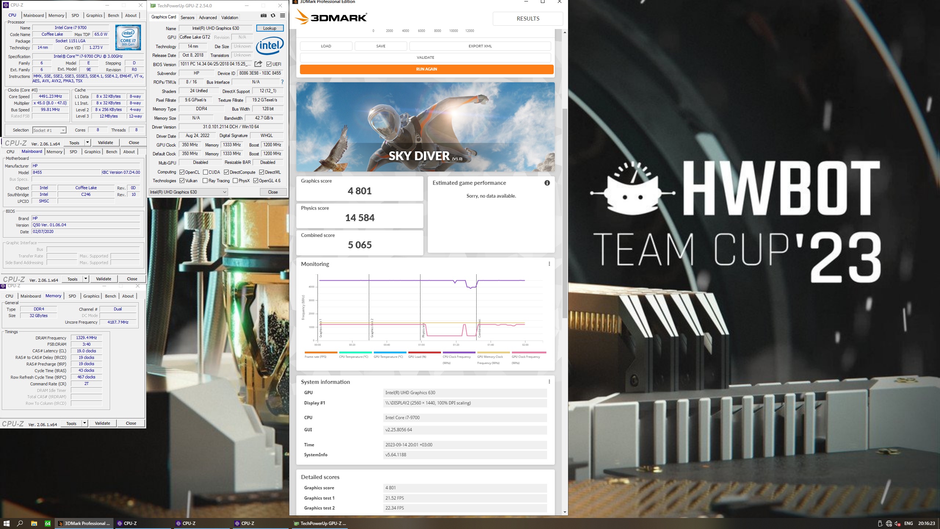
Task: Open the RESULTS tab in 3DMark
Action: [x=528, y=18]
